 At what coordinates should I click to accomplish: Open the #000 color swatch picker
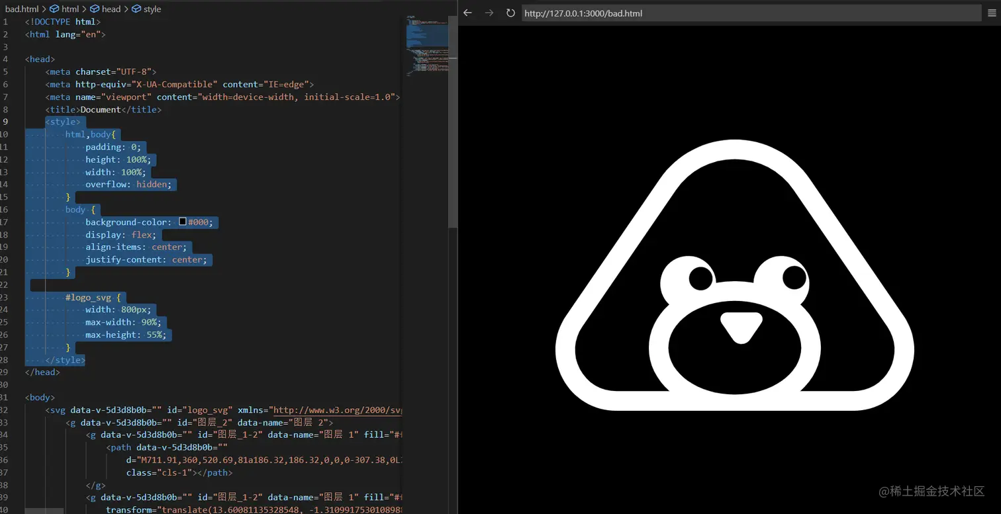(183, 222)
